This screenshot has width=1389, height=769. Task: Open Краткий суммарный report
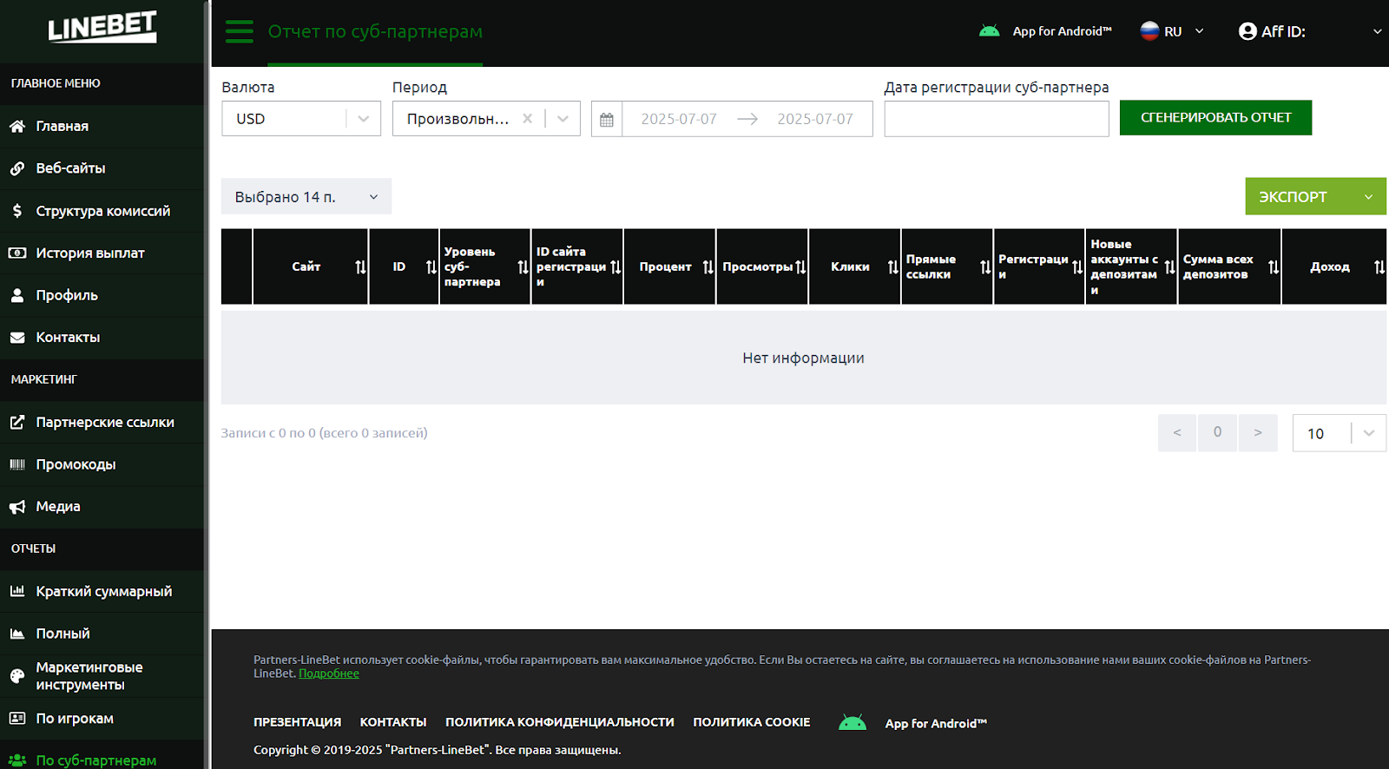tap(104, 591)
